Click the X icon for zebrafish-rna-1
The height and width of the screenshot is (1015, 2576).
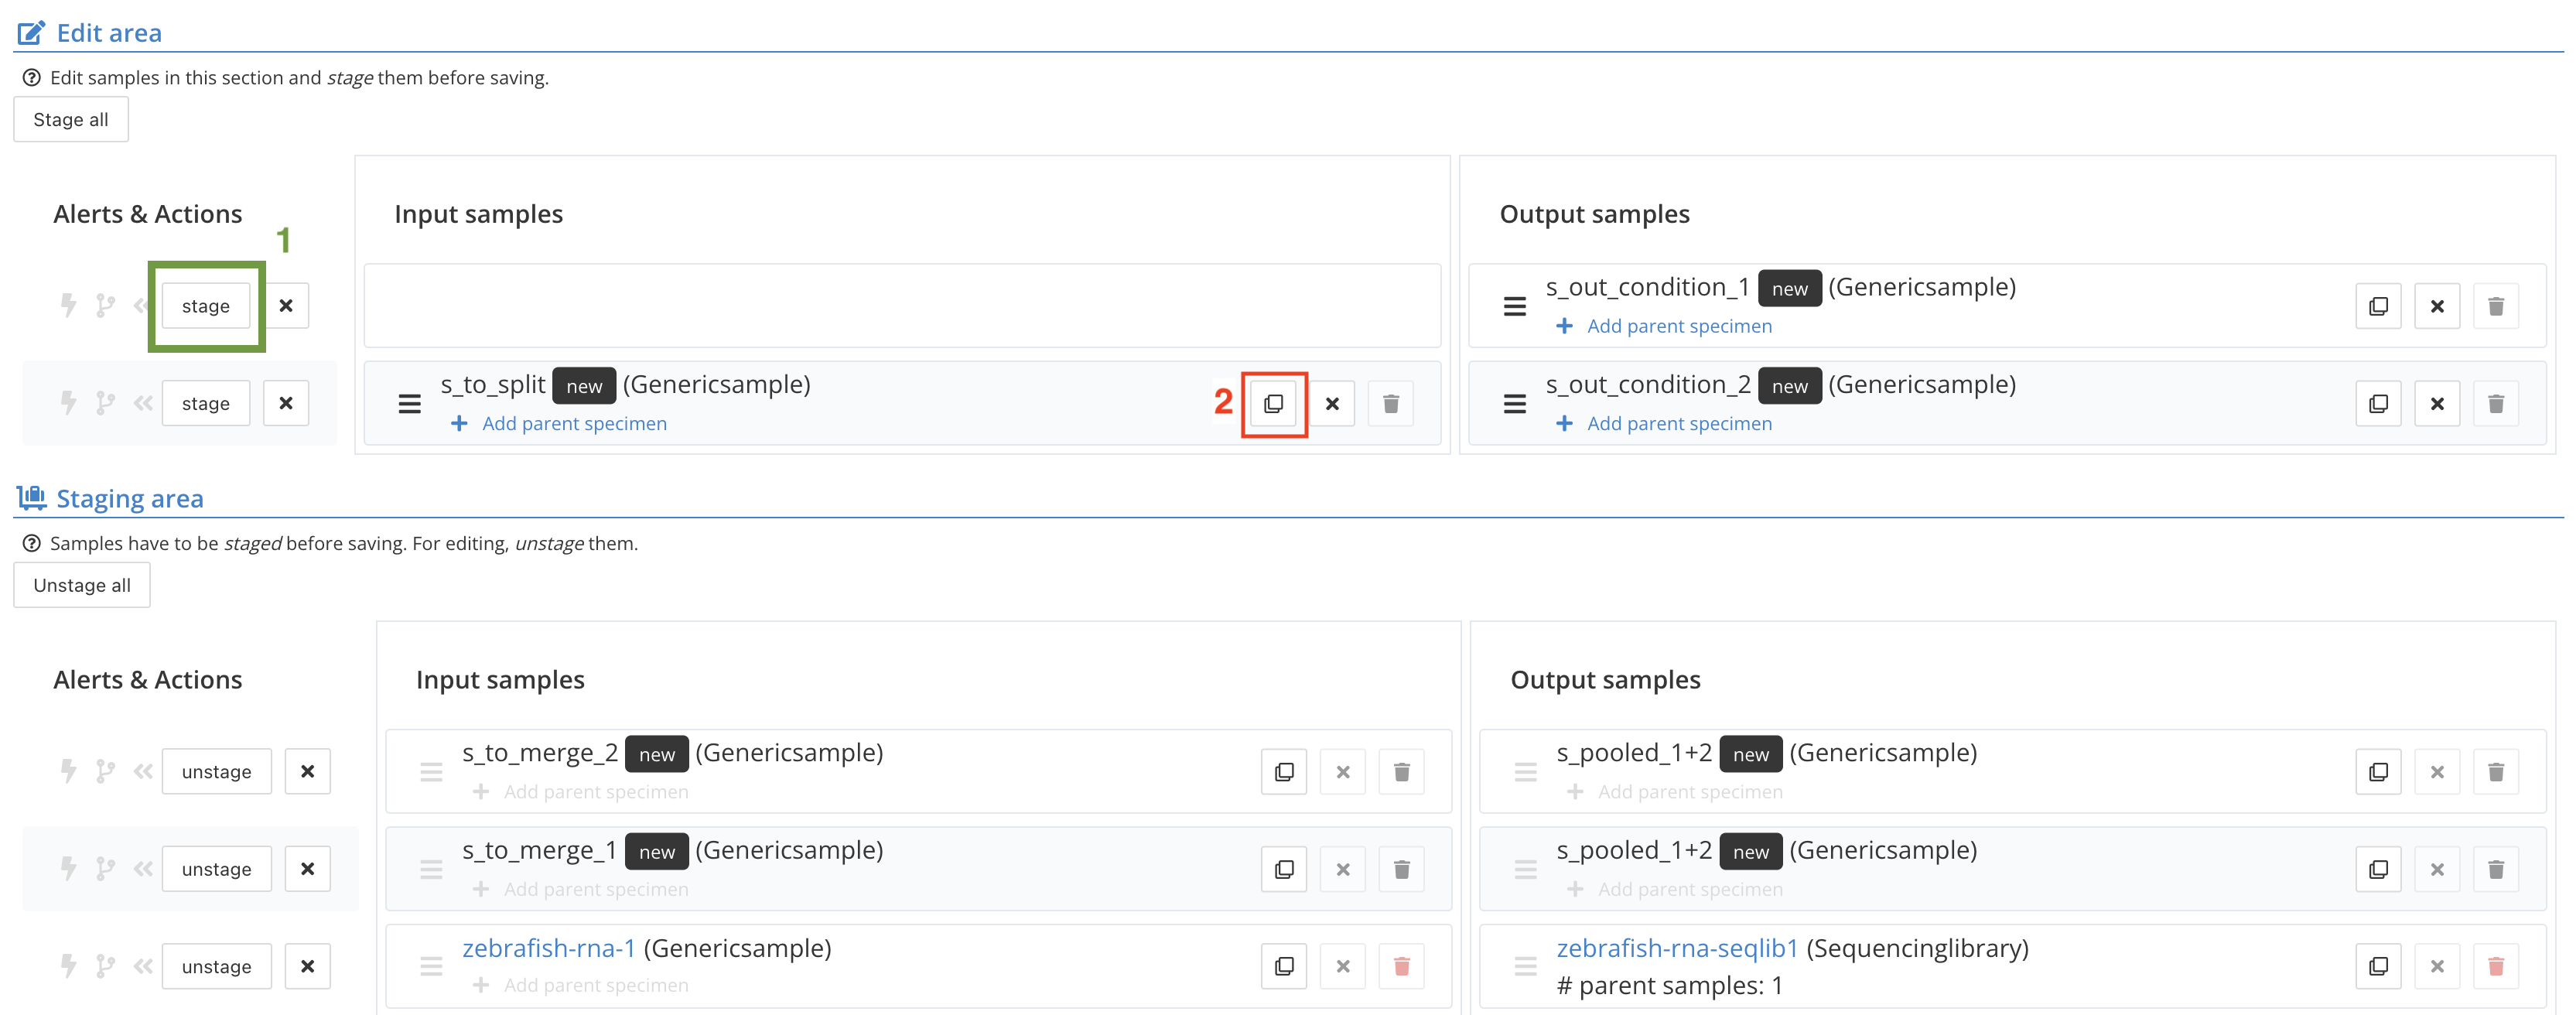(1343, 967)
